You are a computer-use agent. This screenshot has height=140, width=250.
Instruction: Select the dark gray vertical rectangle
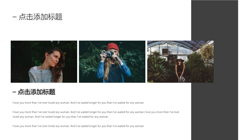(215, 70)
